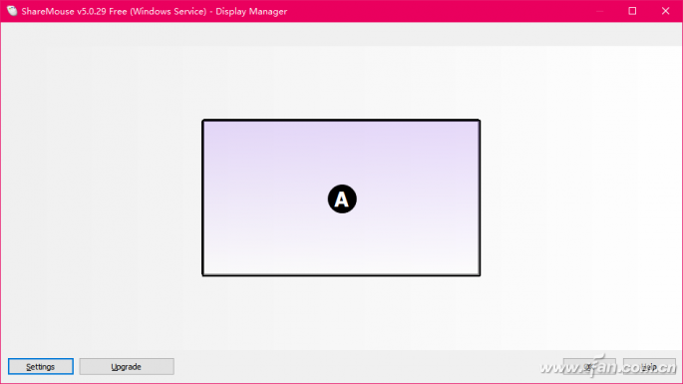Click the right border of monitor A
This screenshot has width=683, height=384.
tap(480, 197)
